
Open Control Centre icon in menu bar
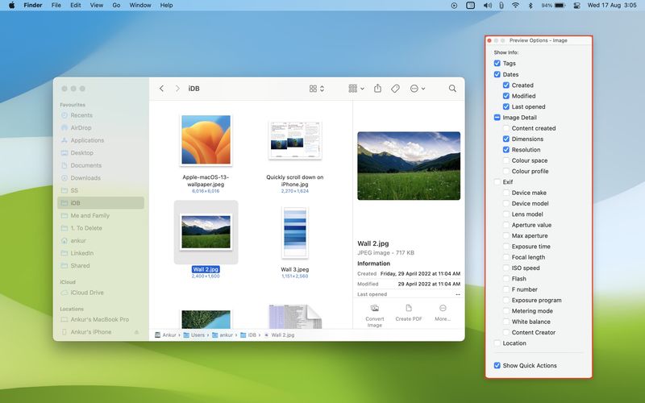[576, 6]
